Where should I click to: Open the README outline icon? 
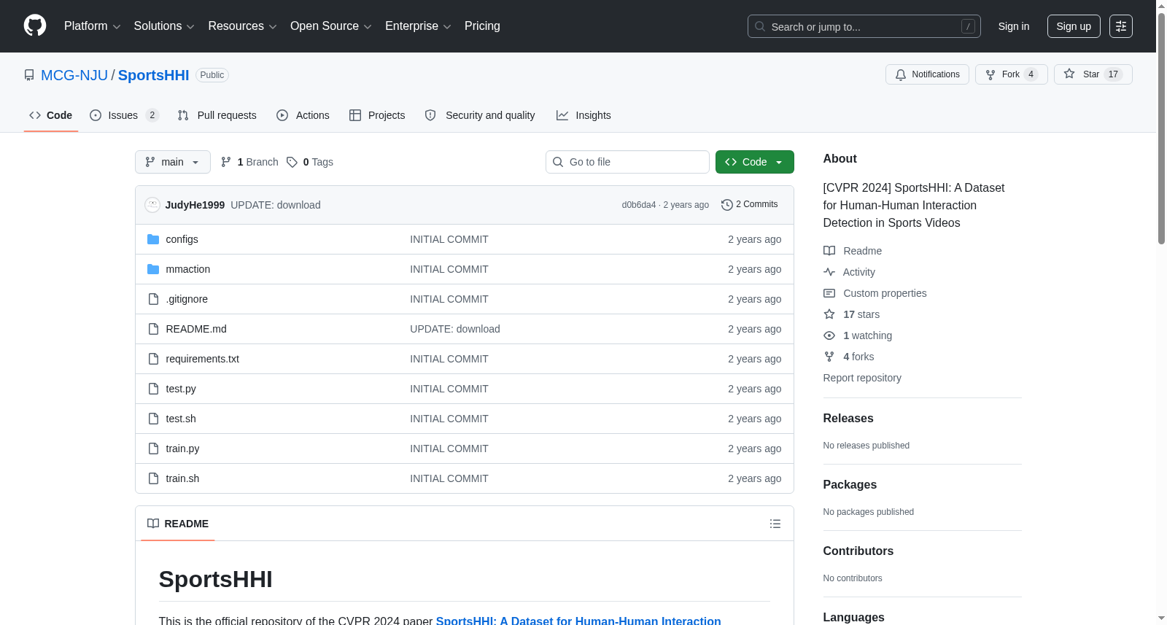(x=775, y=524)
